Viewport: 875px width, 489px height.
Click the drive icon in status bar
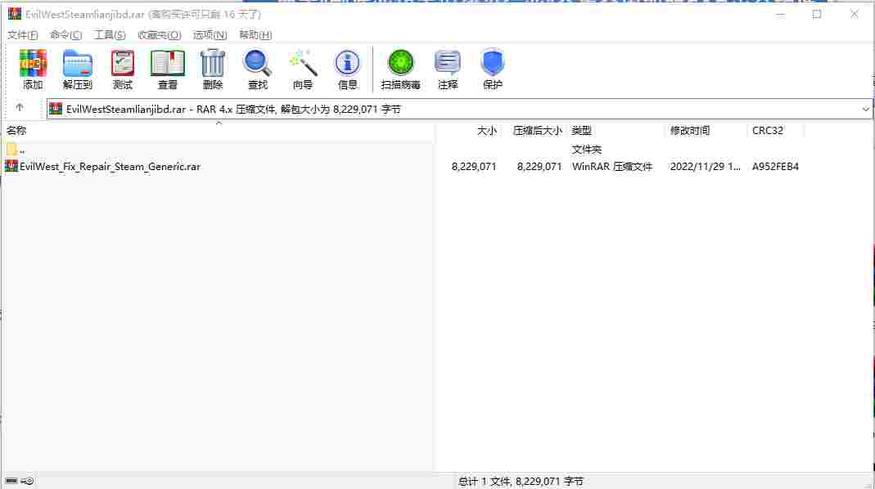click(11, 481)
